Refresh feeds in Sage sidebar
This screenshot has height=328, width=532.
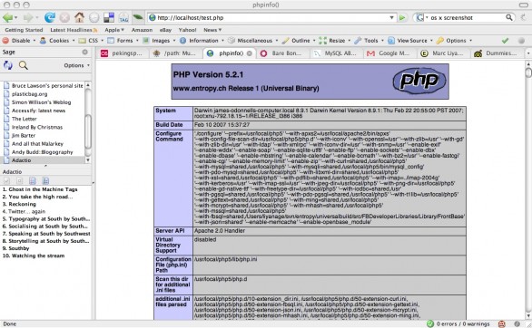(8, 65)
